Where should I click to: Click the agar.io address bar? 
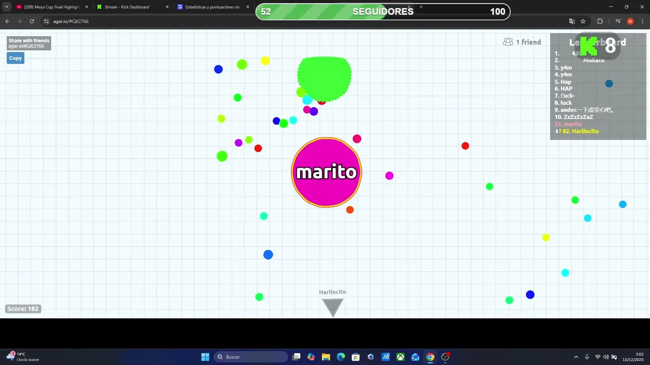305,21
